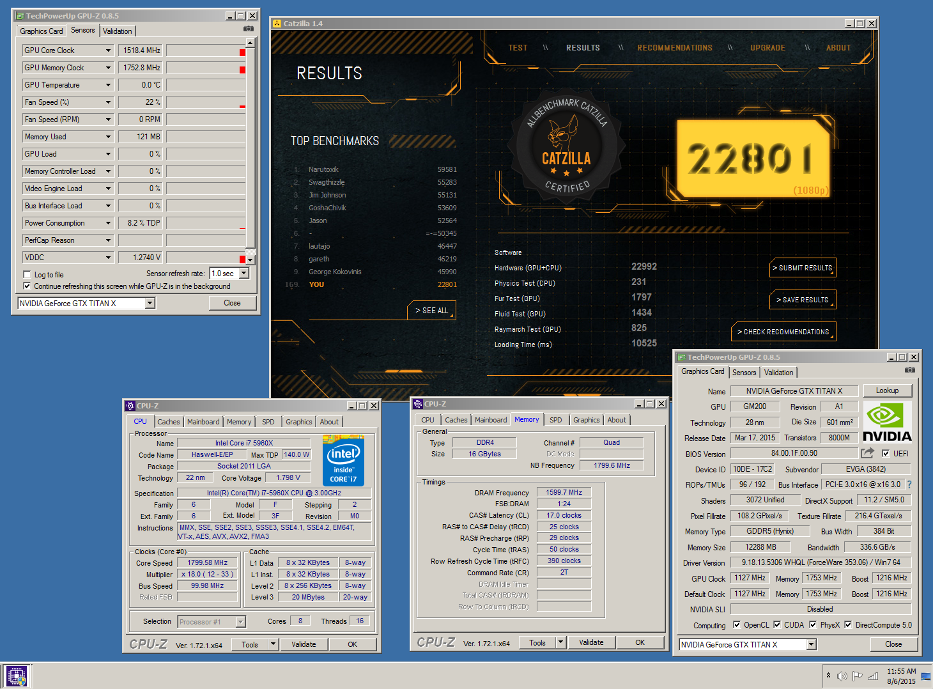Toggle the PhysX checkbox
Viewport: 933px width, 689px height.
[813, 625]
